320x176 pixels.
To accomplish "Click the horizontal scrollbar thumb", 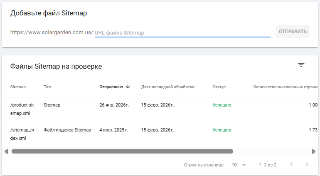I will tap(122, 151).
